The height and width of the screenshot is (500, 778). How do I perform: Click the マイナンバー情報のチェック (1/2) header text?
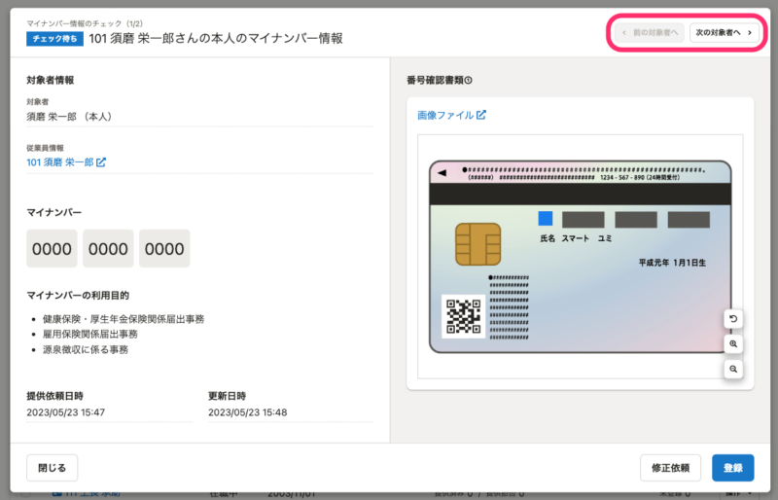pyautogui.click(x=85, y=23)
